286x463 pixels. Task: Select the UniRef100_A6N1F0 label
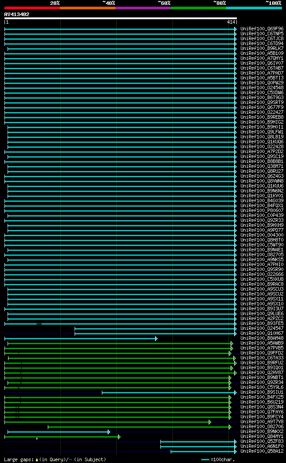pos(262,446)
